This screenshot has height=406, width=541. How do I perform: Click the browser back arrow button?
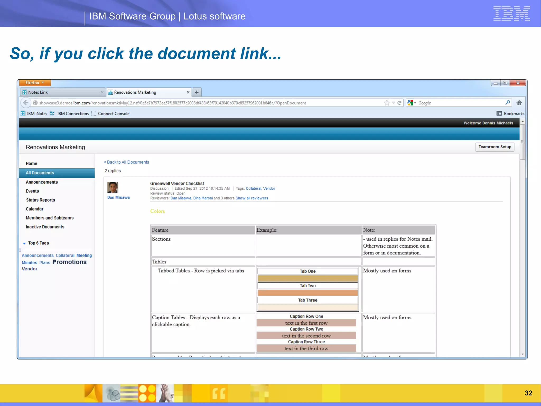26,103
